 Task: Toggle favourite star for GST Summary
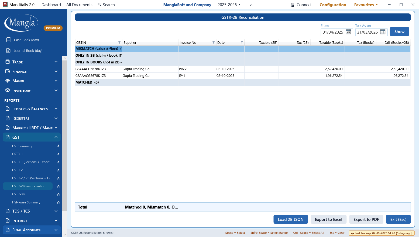(58, 146)
